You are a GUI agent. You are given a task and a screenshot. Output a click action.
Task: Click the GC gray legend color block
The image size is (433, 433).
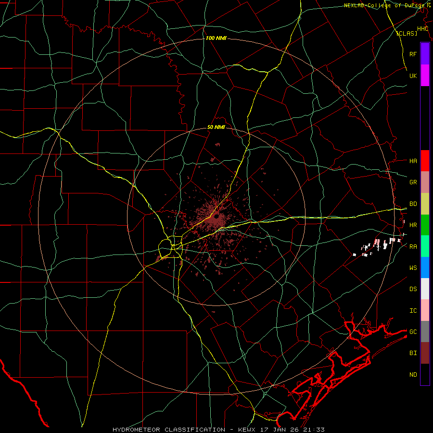tap(425, 331)
